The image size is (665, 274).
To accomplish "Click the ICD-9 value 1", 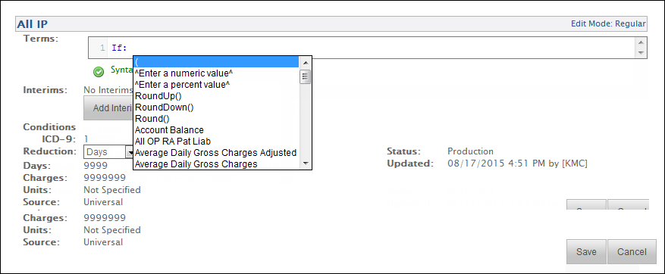I will tap(86, 139).
